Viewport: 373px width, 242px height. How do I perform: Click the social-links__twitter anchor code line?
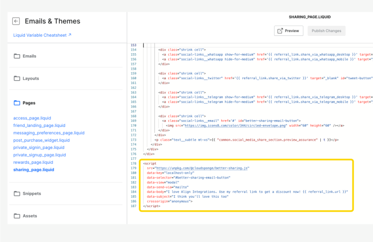pos(267,78)
